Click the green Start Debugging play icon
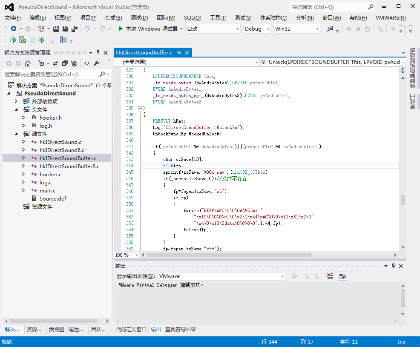420x347 pixels. click(121, 29)
